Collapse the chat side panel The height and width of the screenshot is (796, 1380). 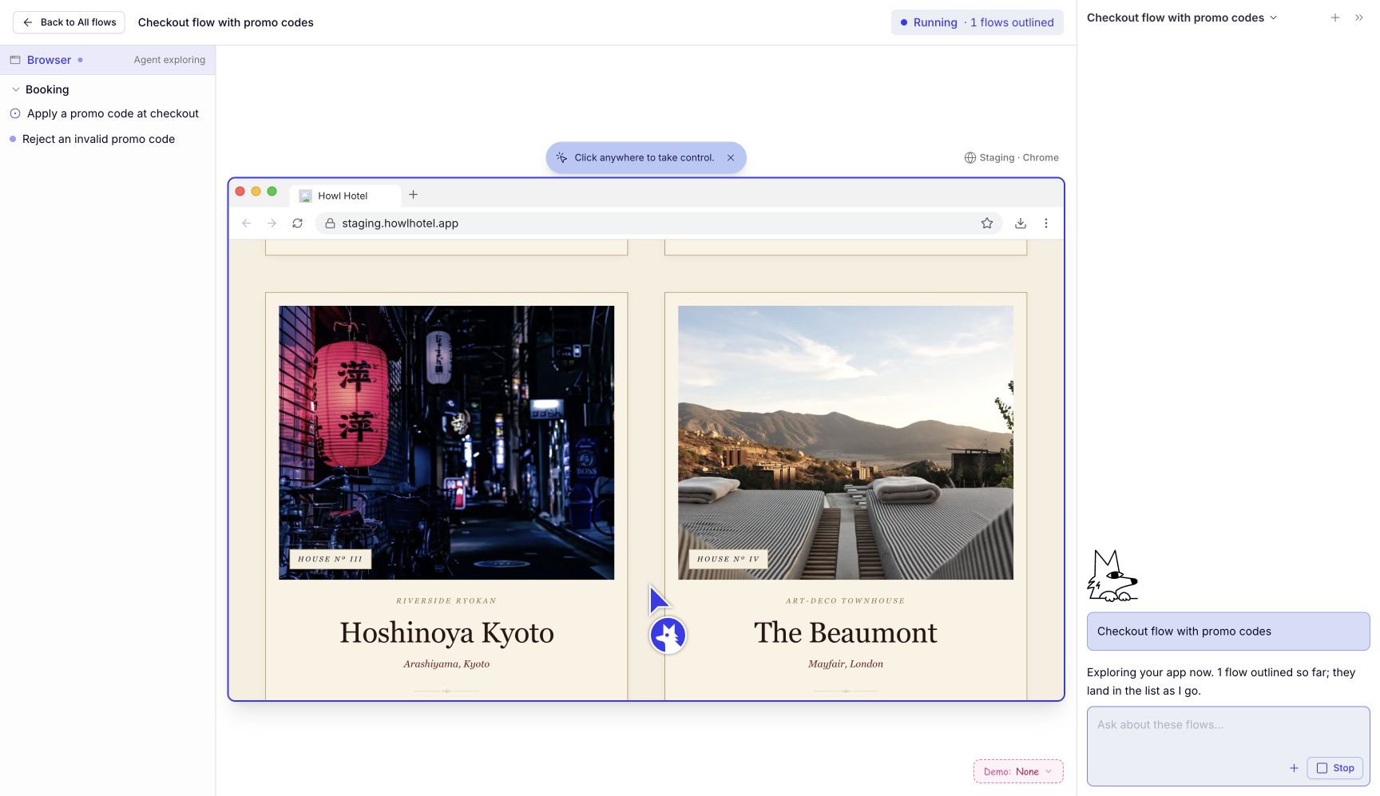click(x=1359, y=18)
